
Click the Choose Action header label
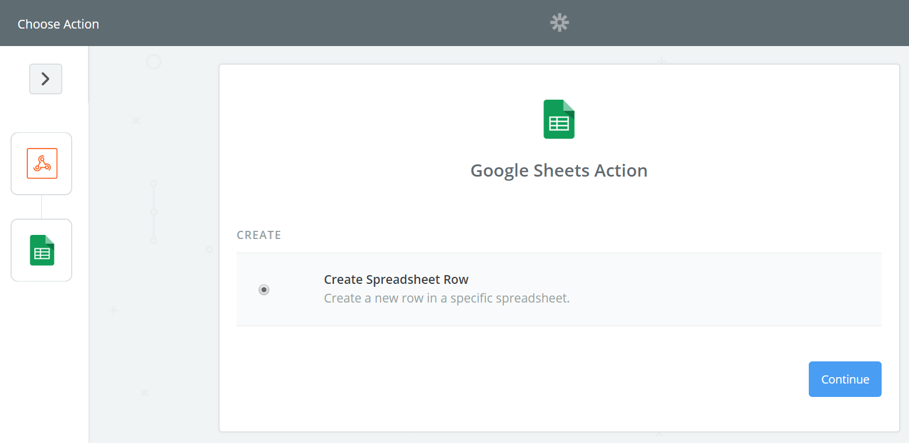point(58,24)
